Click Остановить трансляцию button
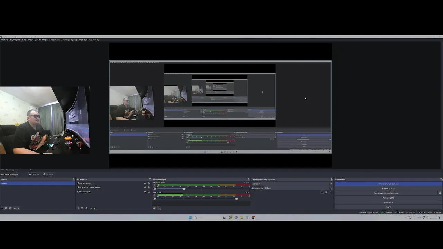The width and height of the screenshot is (443, 249). tap(388, 184)
